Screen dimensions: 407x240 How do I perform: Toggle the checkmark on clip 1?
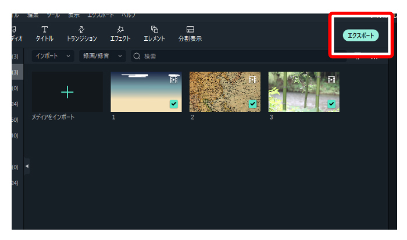click(174, 104)
